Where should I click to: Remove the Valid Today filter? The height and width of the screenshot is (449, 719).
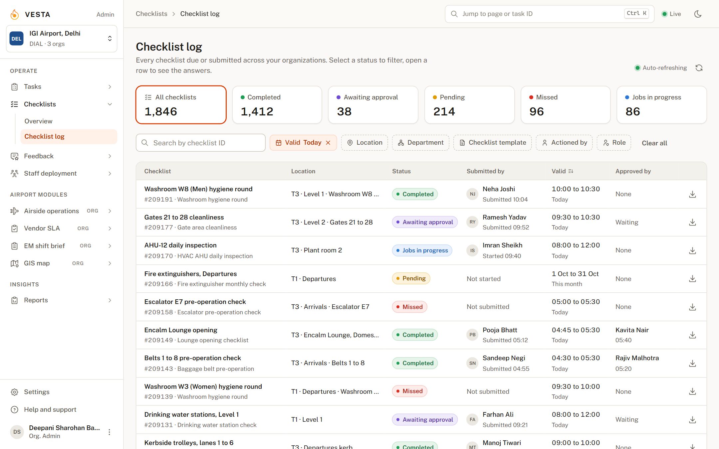pyautogui.click(x=328, y=143)
